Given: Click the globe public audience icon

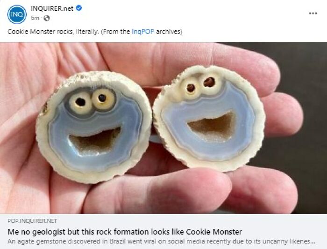Looking at the screenshot, I should pos(46,18).
